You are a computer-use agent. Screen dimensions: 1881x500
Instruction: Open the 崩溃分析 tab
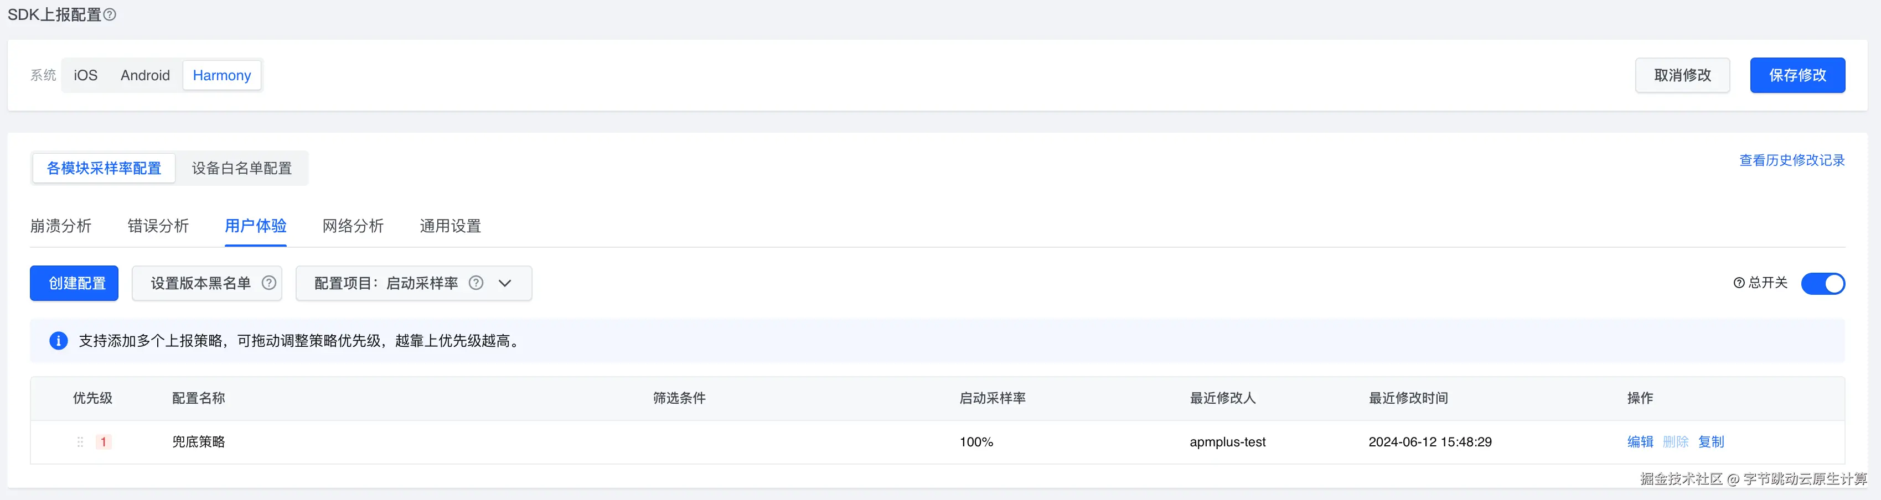[x=60, y=226]
